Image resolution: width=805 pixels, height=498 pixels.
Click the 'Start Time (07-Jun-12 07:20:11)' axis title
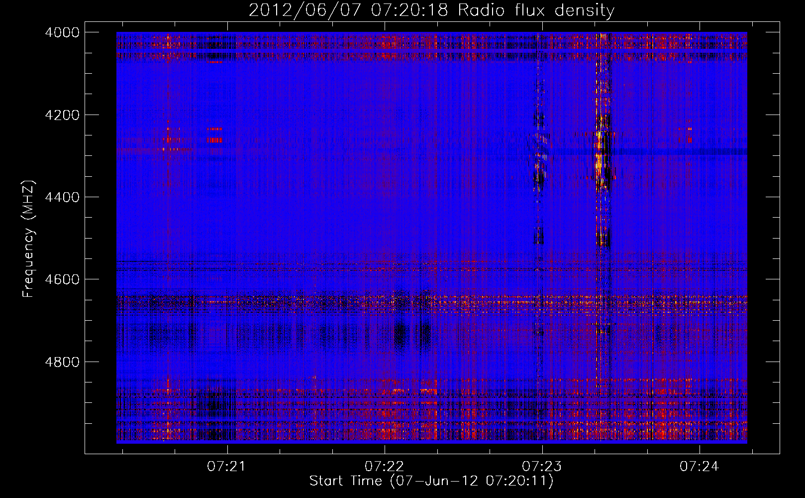[x=431, y=481]
